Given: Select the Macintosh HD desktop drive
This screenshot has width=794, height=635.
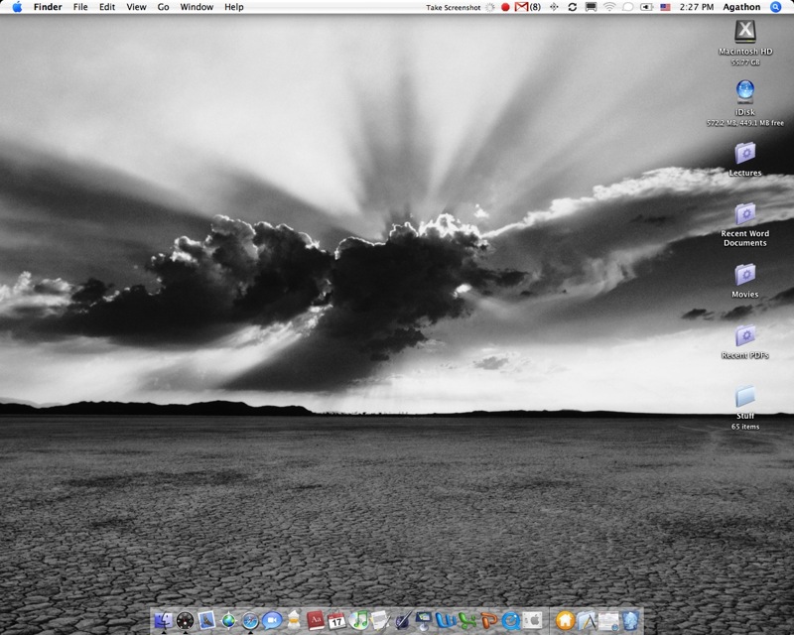Looking at the screenshot, I should click(744, 32).
